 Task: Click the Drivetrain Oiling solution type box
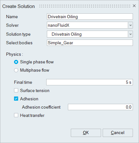pyautogui.click(x=87, y=34)
